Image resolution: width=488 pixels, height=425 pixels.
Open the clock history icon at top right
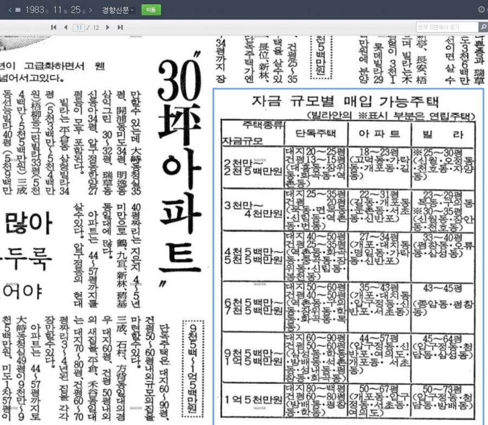(481, 10)
